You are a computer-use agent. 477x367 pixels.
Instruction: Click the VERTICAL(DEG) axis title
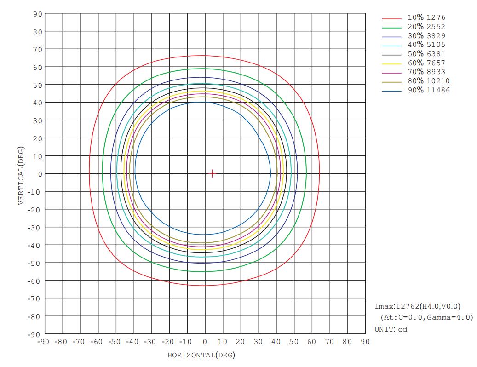pos(21,175)
